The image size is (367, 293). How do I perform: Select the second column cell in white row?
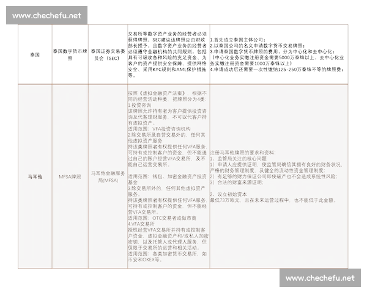tap(70, 54)
